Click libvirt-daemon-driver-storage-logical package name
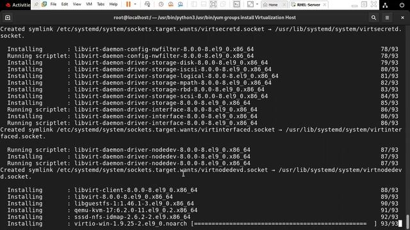This screenshot has width=410, height=230. [176, 76]
